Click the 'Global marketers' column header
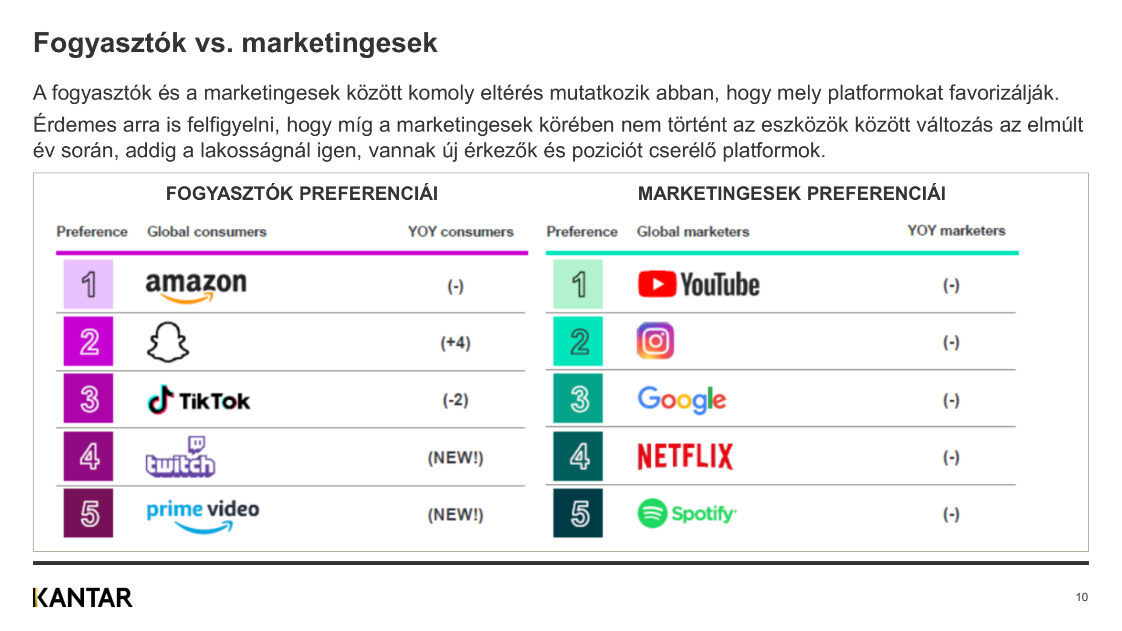1122x631 pixels. point(693,231)
